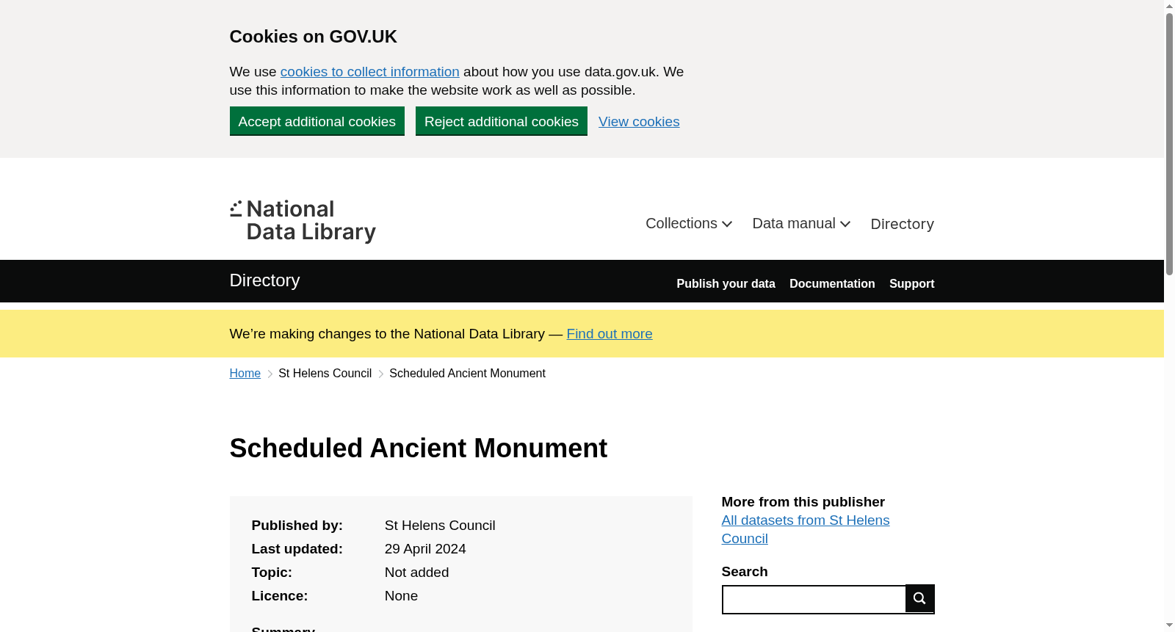Viewport: 1175px width, 632px height.
Task: Click the More from this publisher heading
Action: (803, 502)
